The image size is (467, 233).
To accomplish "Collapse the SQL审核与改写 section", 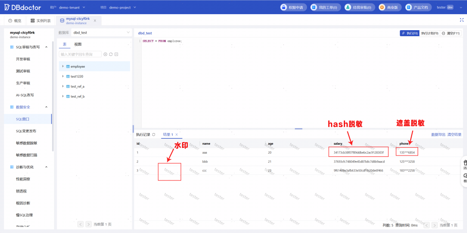I will 46,47.
